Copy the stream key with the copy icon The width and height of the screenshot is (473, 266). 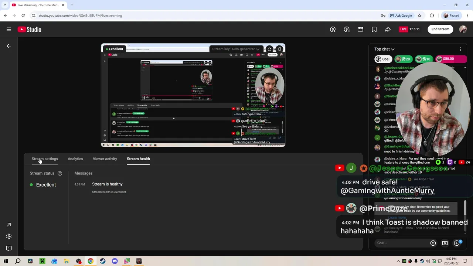point(279,49)
